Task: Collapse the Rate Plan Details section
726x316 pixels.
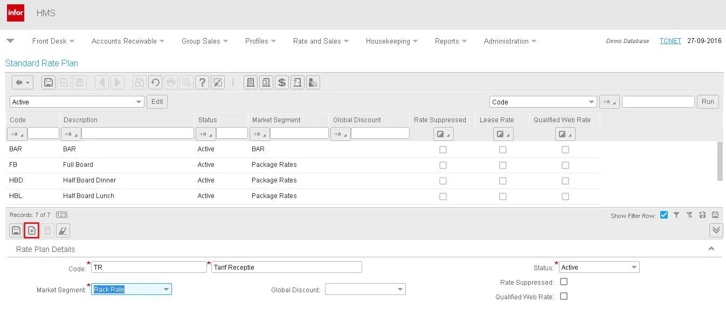Action: (x=711, y=249)
